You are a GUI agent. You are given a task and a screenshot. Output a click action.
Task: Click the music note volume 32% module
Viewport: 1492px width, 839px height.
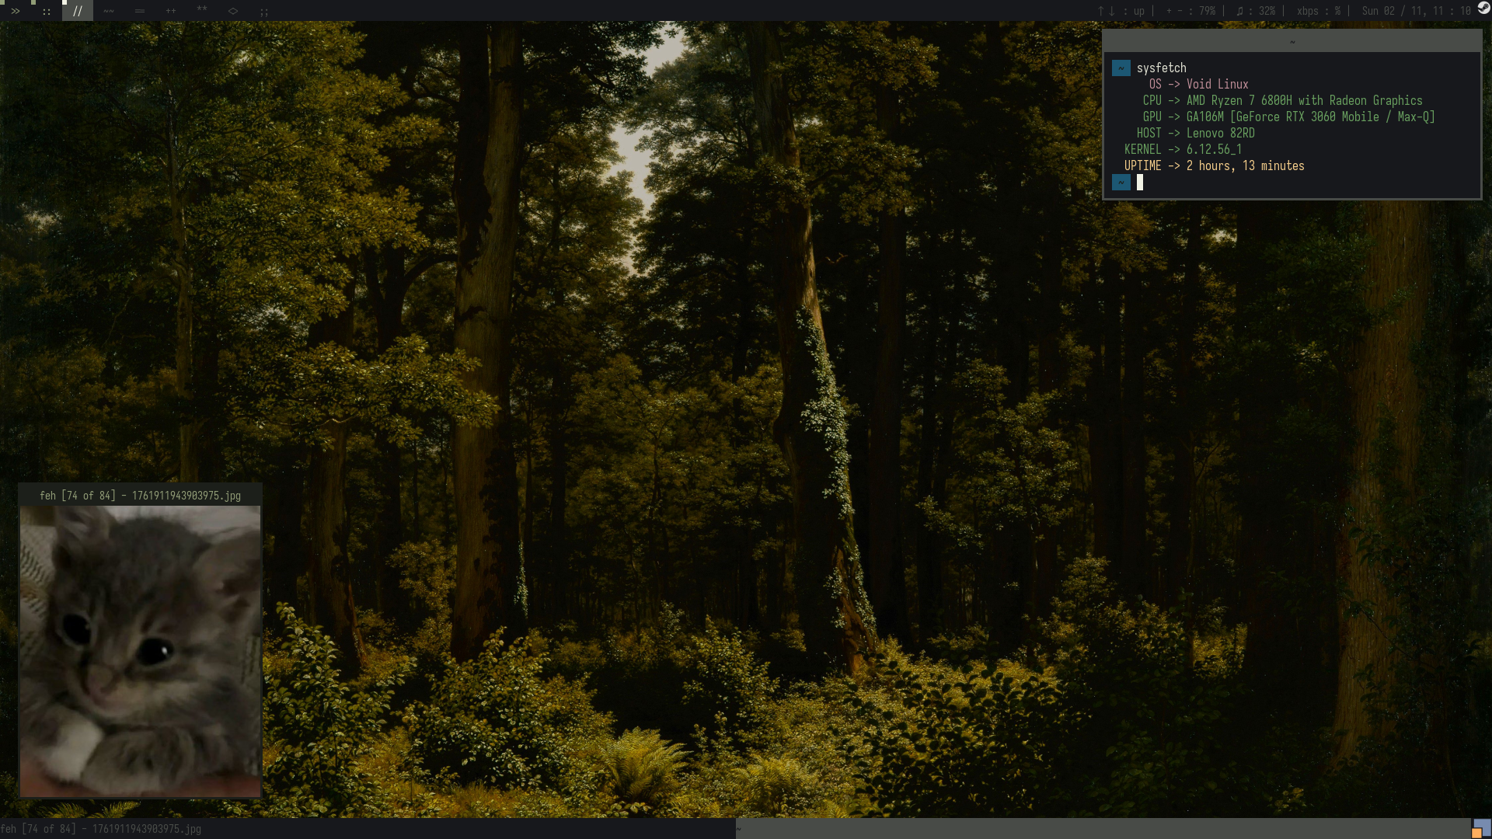[1255, 11]
